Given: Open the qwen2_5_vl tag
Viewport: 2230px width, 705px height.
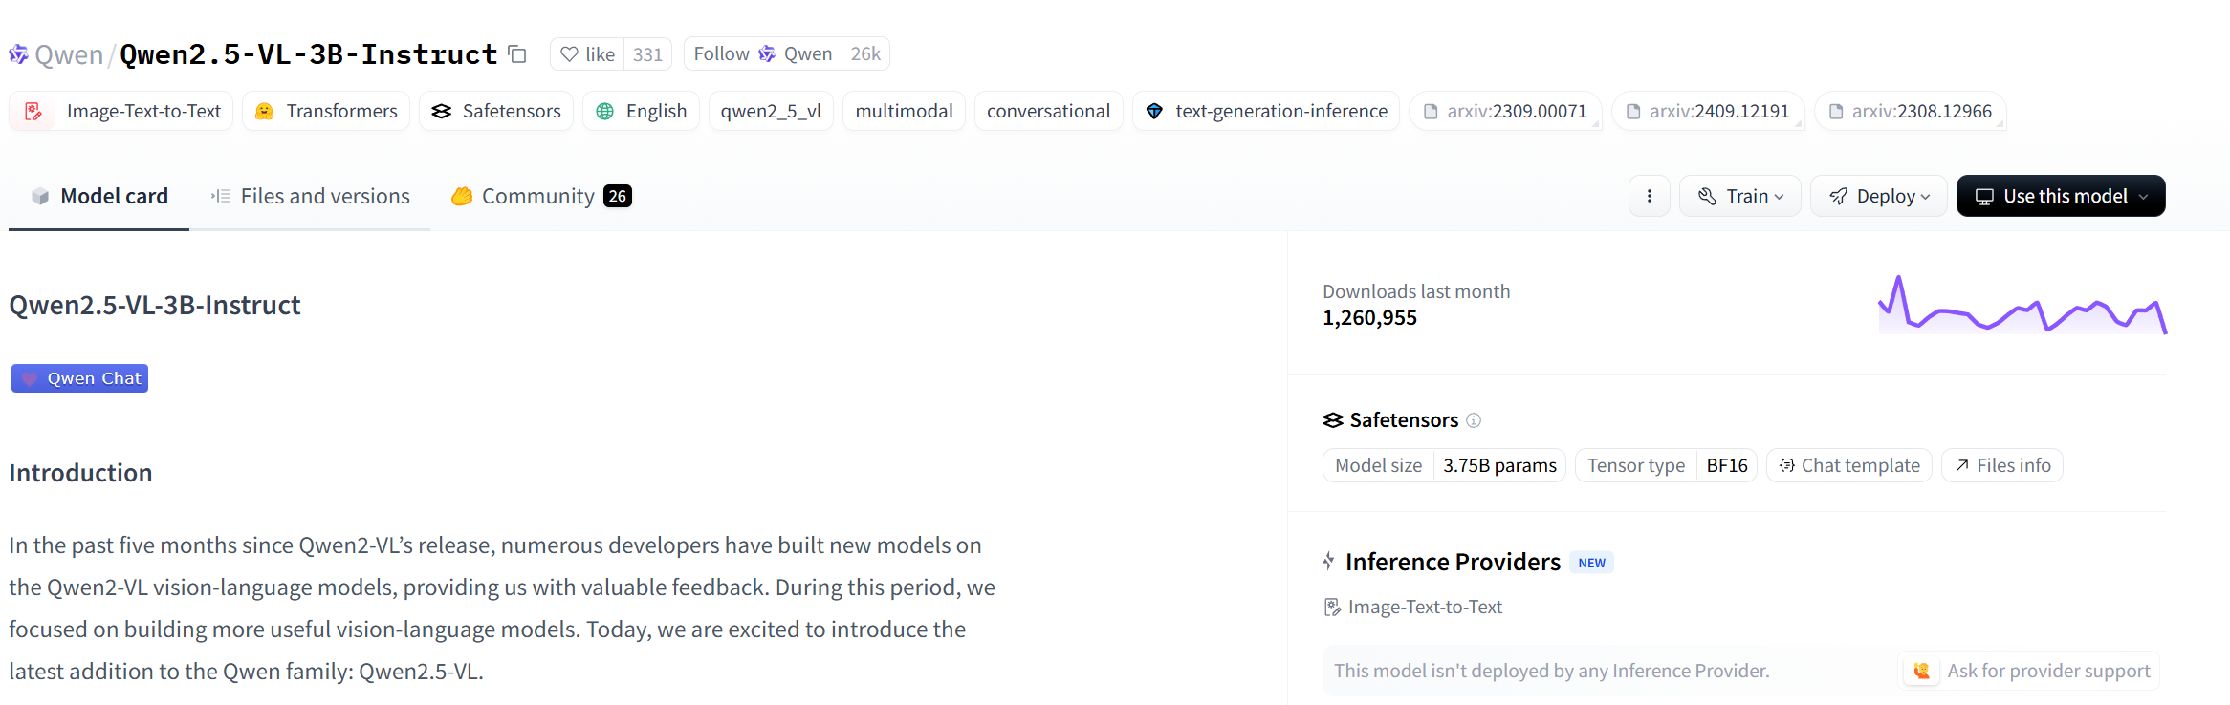Looking at the screenshot, I should (771, 111).
